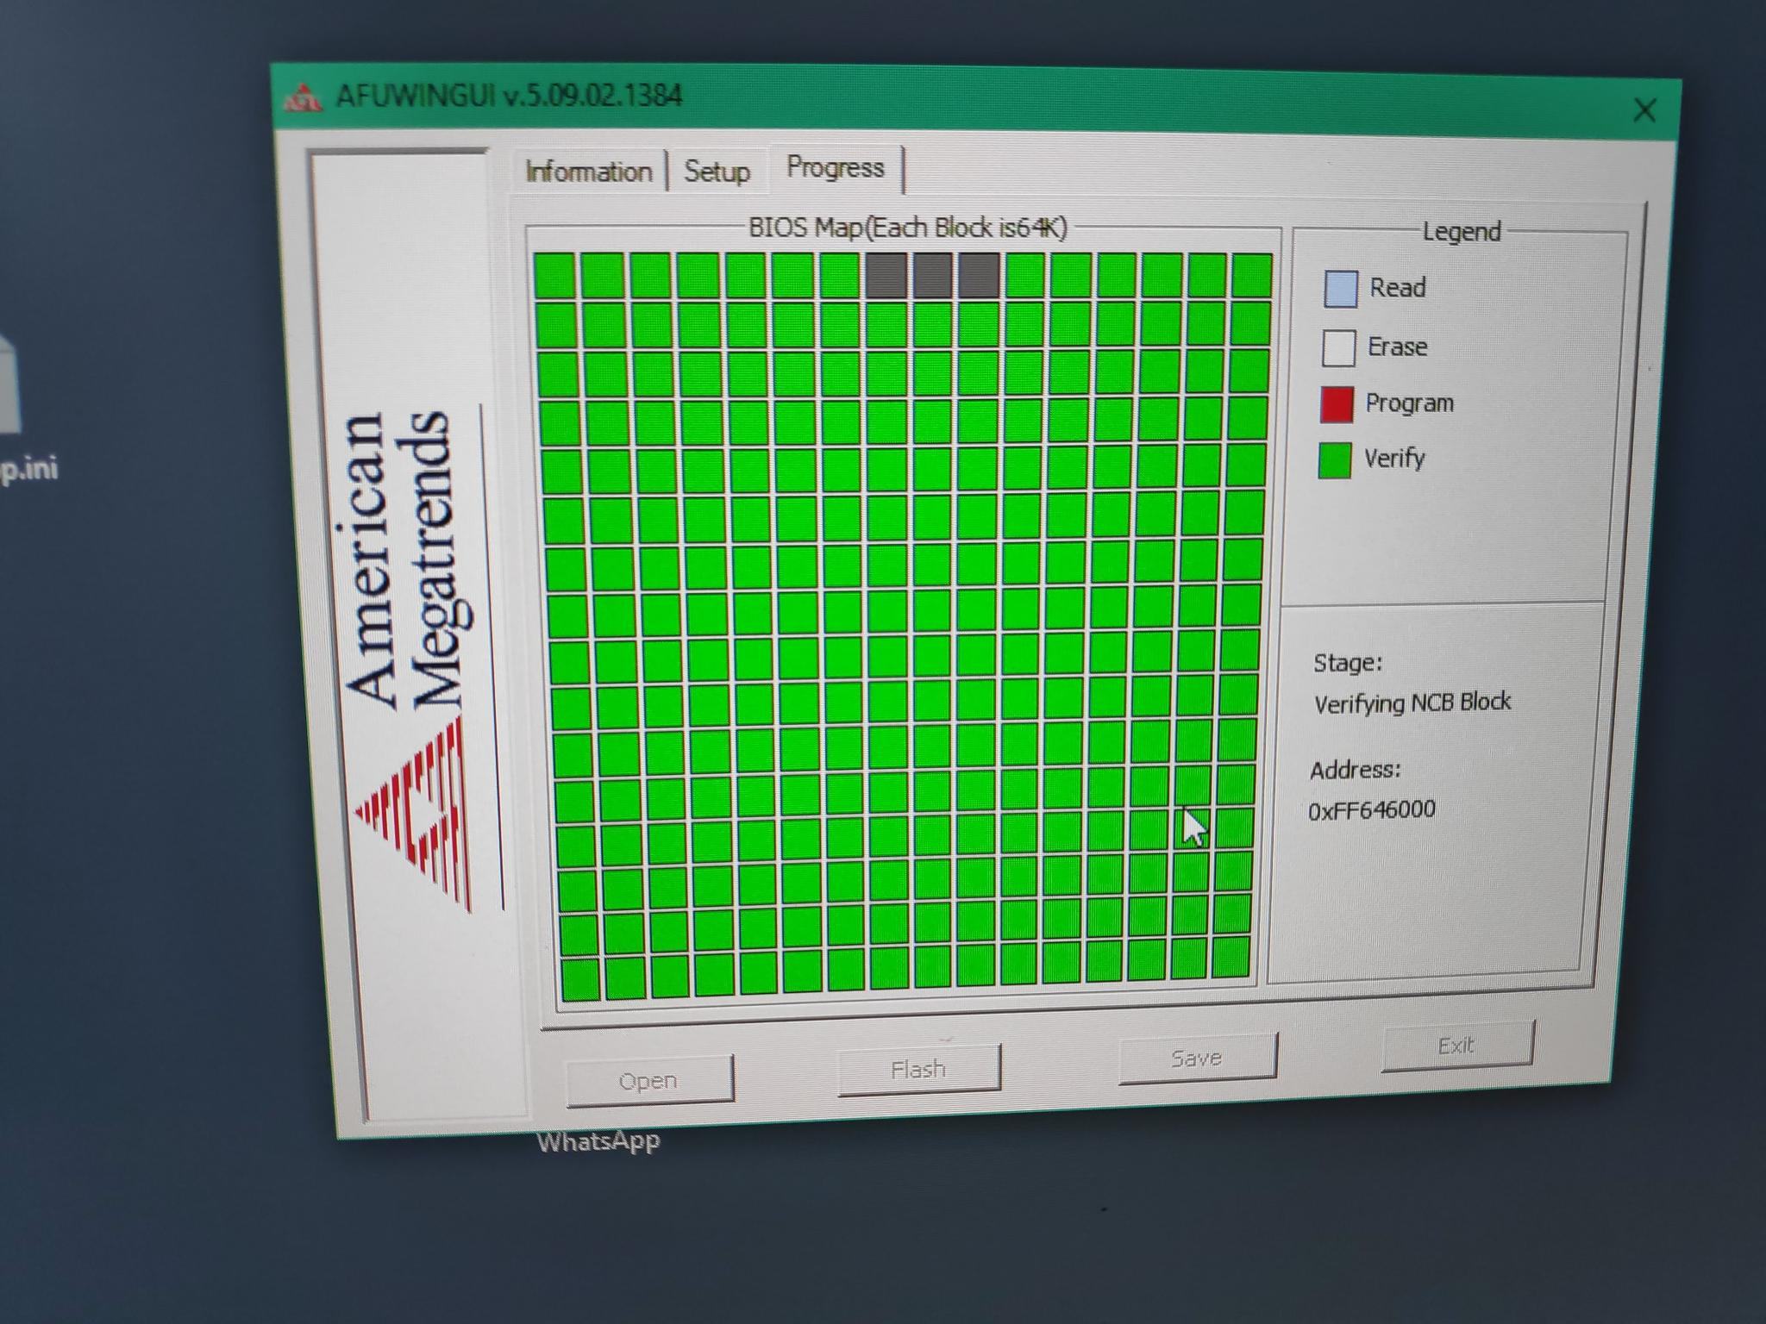Viewport: 1766px width, 1324px height.
Task: Click the 'Address:' label
Action: pos(1356,770)
